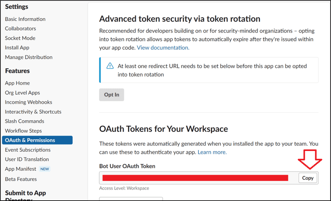Click the Opt In button
The width and height of the screenshot is (331, 201).
(112, 95)
